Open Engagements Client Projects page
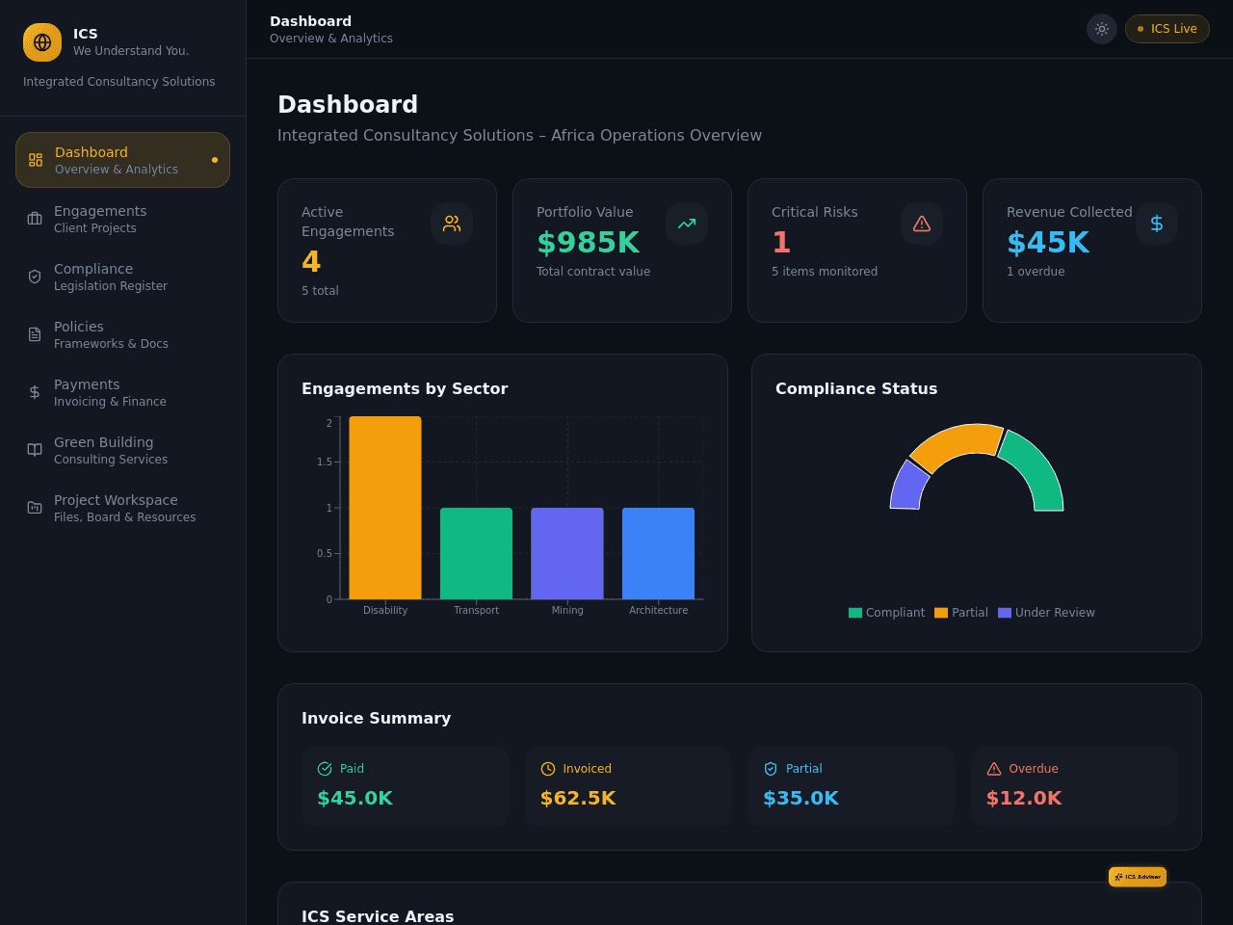Screen dimensions: 1233x925 [x=122, y=219]
